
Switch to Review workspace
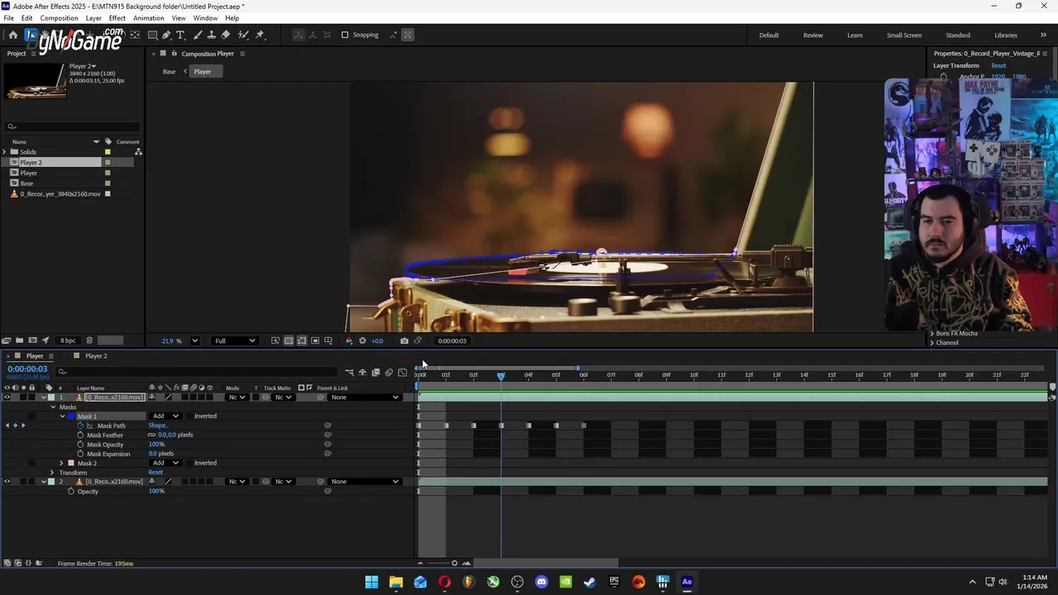[x=813, y=35]
